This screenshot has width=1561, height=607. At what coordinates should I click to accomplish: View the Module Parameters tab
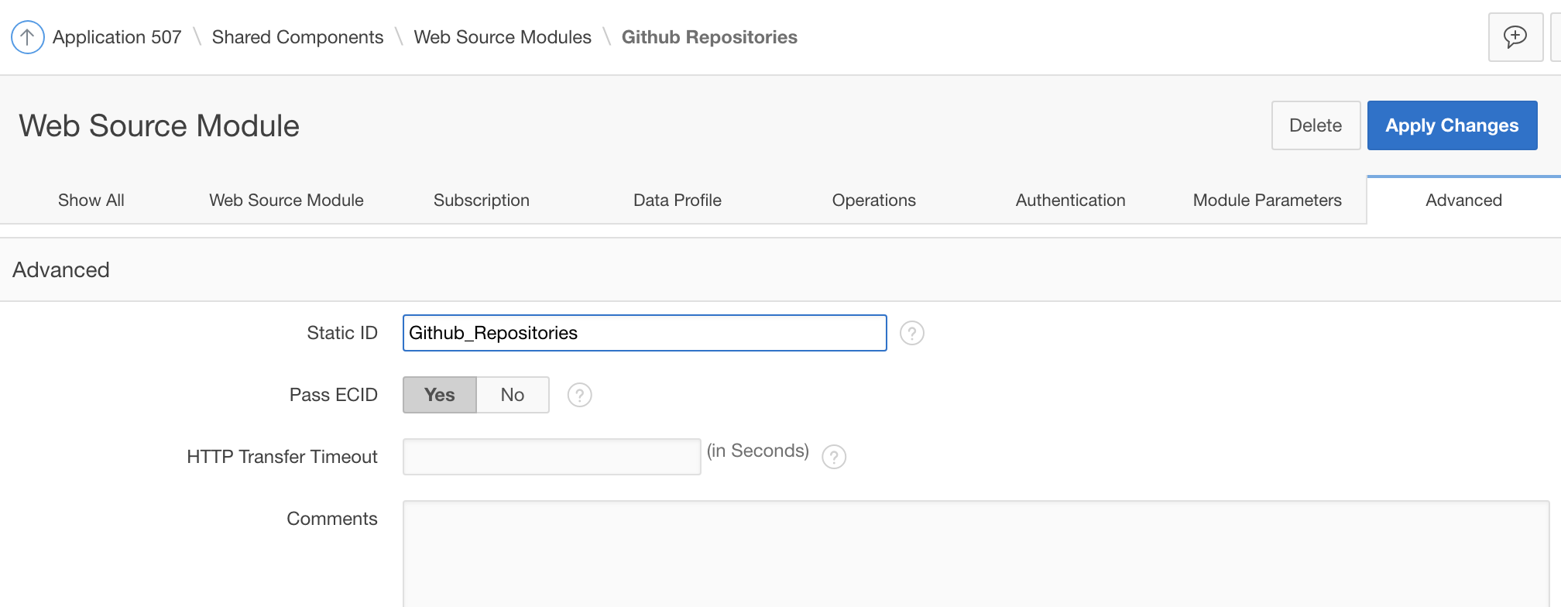point(1267,201)
